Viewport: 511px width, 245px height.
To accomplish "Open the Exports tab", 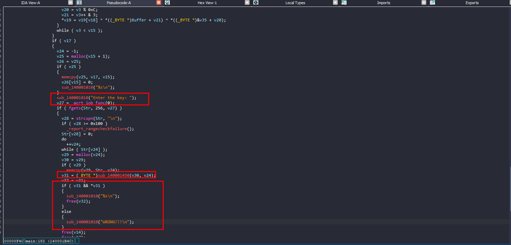I will coord(472,3).
